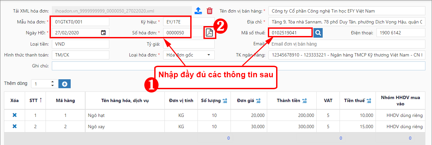This screenshot has width=432, height=145.
Task: Open the calendar picker for Ngày HĐ
Action: [x=103, y=33]
